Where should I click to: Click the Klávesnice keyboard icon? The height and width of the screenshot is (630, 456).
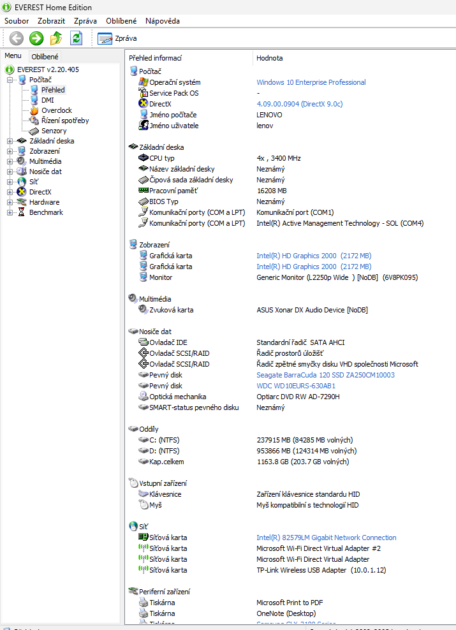[x=143, y=494]
